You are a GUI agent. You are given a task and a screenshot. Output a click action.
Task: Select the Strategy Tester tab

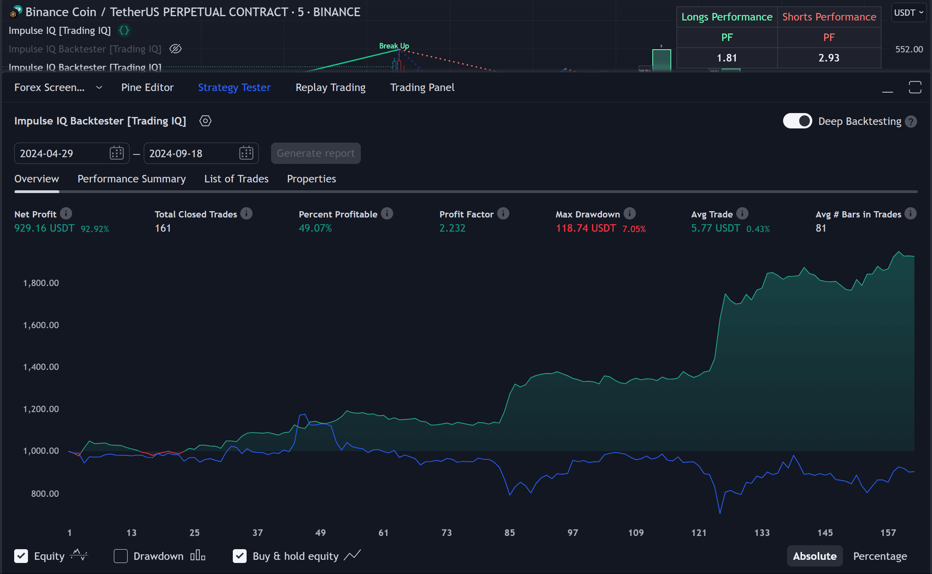[234, 87]
